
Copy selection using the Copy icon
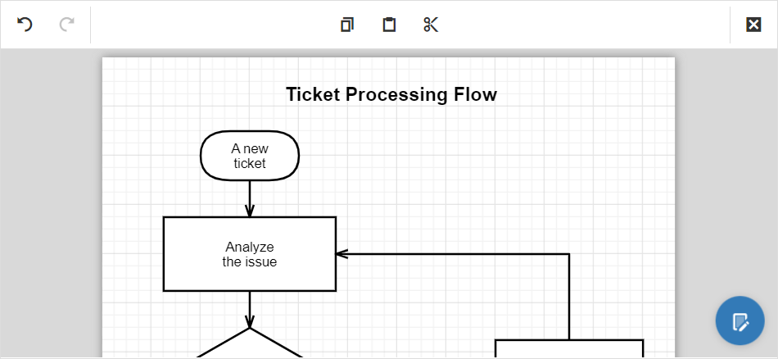347,25
